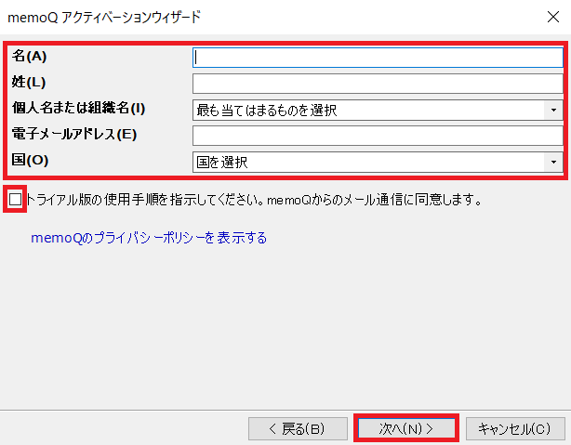Open the memoQ privacy policy link
This screenshot has width=571, height=445.
tap(149, 238)
